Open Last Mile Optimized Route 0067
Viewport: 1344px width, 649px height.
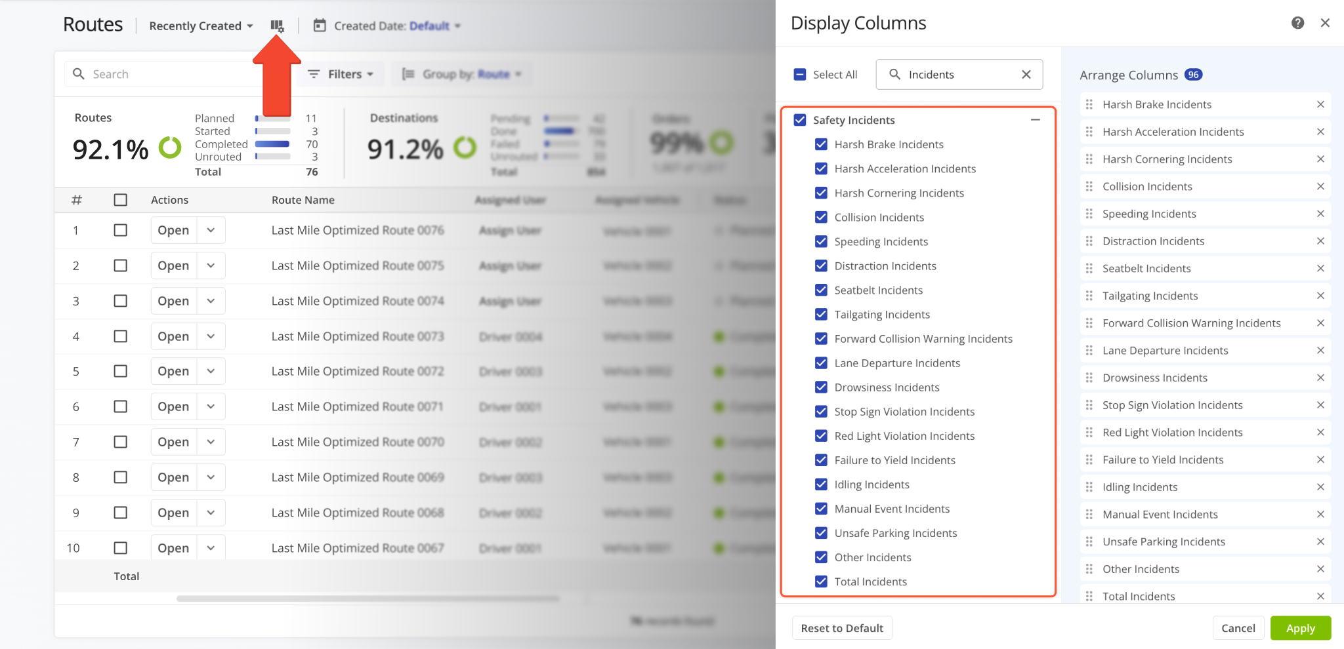pos(173,547)
